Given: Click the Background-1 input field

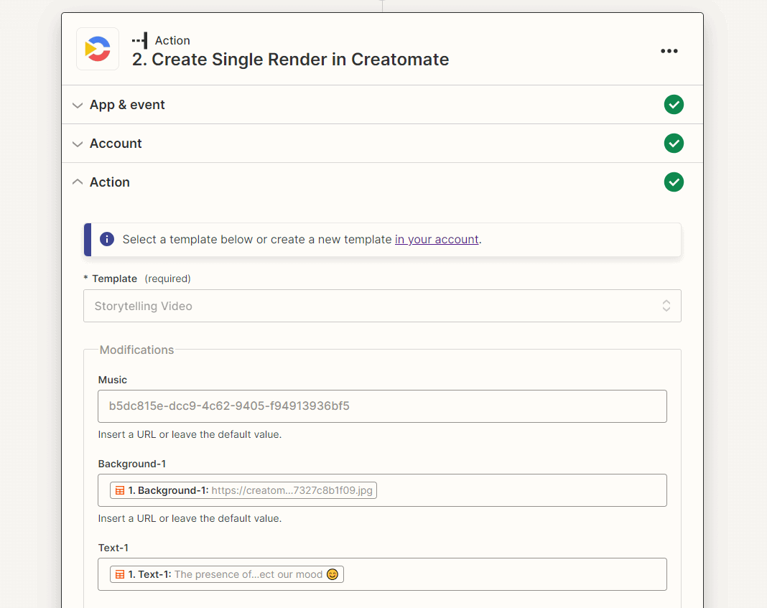Looking at the screenshot, I should click(x=517, y=490).
